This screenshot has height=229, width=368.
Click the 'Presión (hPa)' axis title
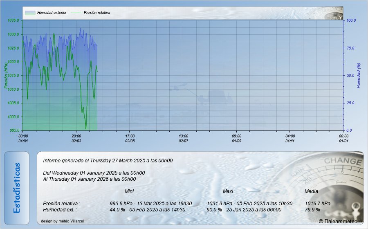(x=6, y=76)
